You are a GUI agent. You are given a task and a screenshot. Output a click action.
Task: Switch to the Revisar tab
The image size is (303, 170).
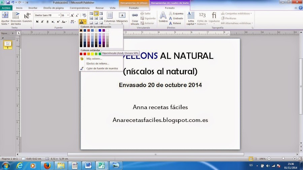pyautogui.click(x=100, y=8)
